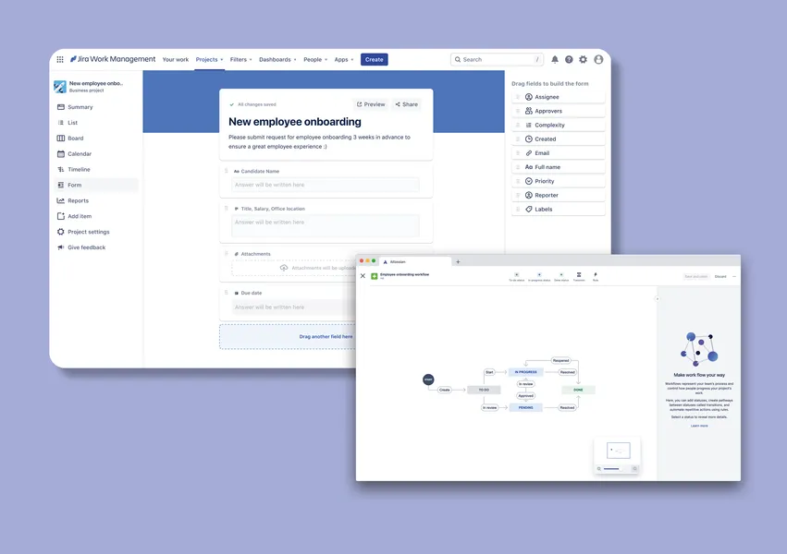Open the help question mark icon
787x554 pixels.
[569, 59]
